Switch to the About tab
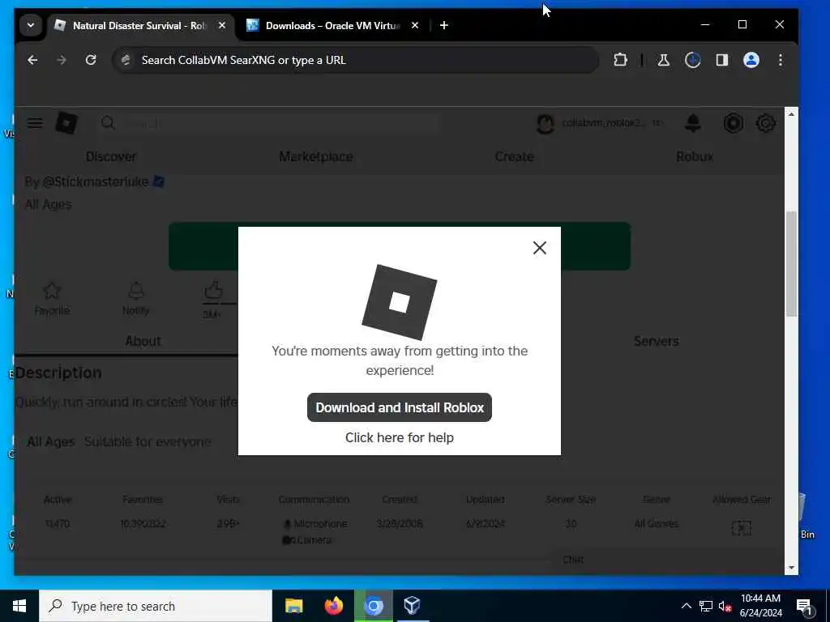 click(x=143, y=341)
